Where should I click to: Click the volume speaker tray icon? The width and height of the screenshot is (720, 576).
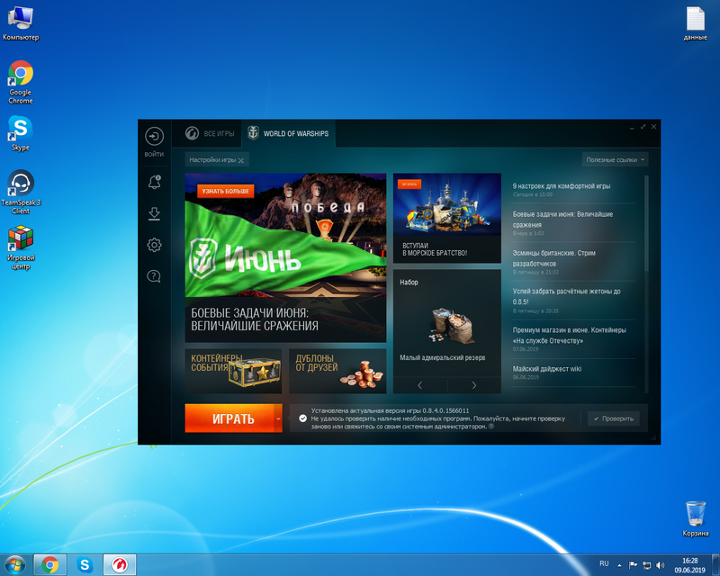(661, 565)
